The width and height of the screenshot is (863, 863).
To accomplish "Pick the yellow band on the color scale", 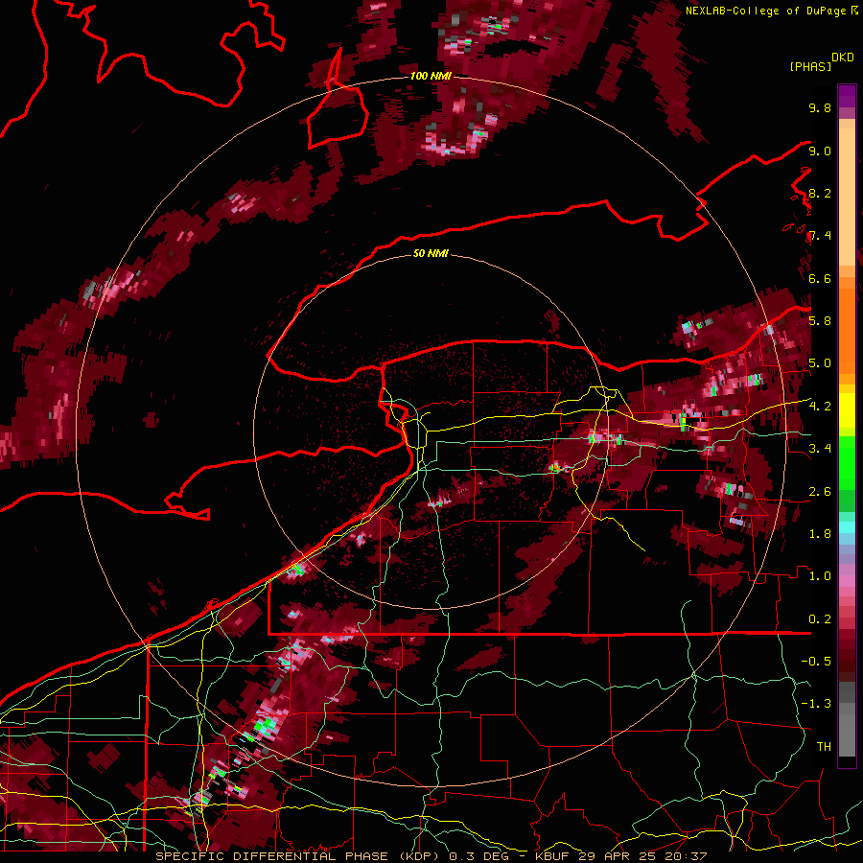I will pyautogui.click(x=847, y=410).
